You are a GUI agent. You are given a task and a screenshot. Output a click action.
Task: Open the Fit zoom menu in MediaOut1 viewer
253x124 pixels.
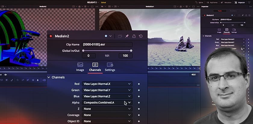tap(103, 7)
